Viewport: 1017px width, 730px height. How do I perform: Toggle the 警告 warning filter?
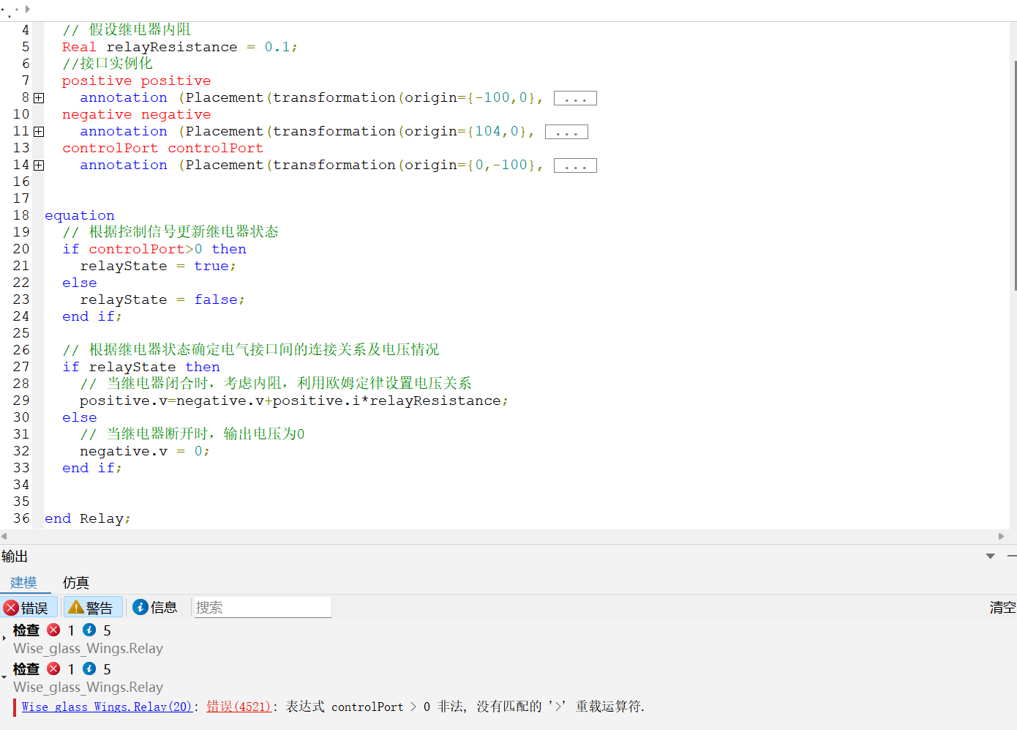click(x=92, y=608)
